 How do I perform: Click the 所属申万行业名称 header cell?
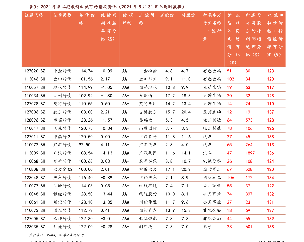(212, 27)
